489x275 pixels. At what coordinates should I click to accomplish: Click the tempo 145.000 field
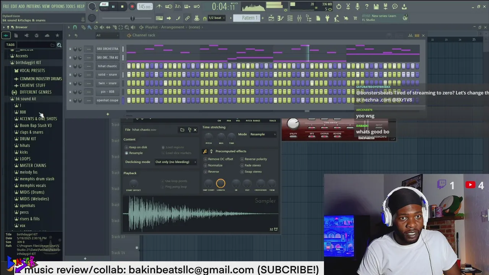(x=144, y=6)
